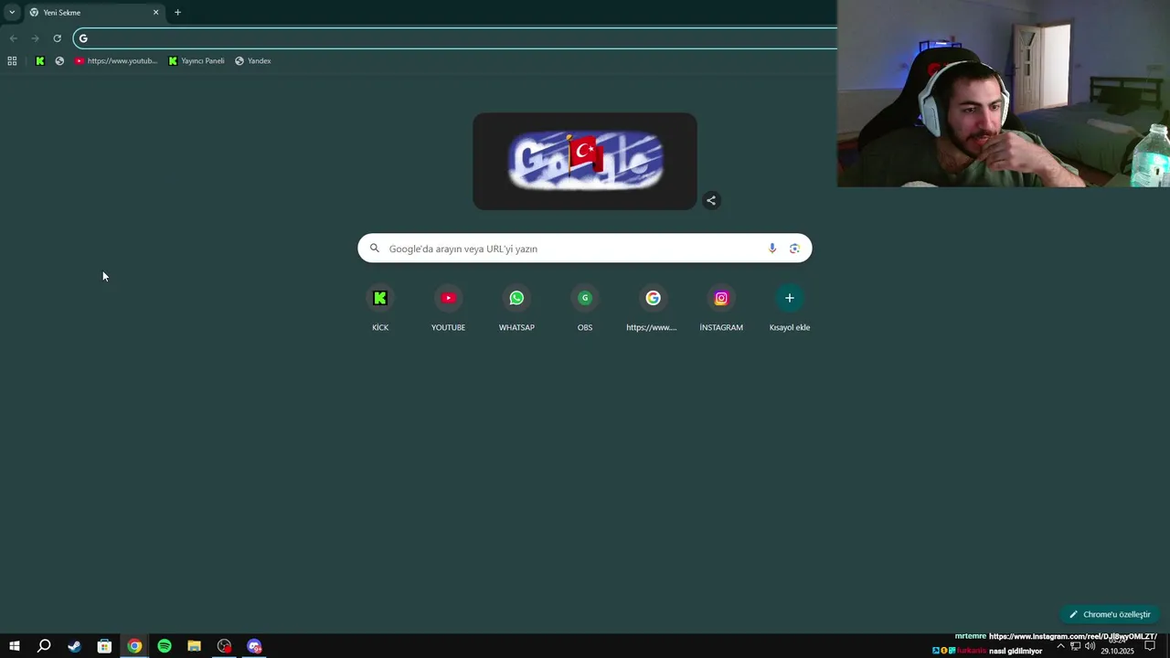Open the Yayıncı Paneli bookmark
The height and width of the screenshot is (658, 1170).
tap(197, 61)
